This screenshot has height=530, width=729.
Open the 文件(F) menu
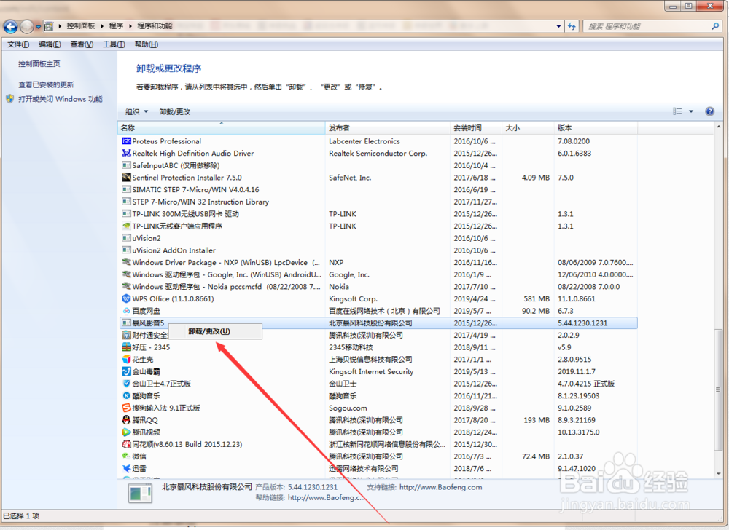point(18,44)
